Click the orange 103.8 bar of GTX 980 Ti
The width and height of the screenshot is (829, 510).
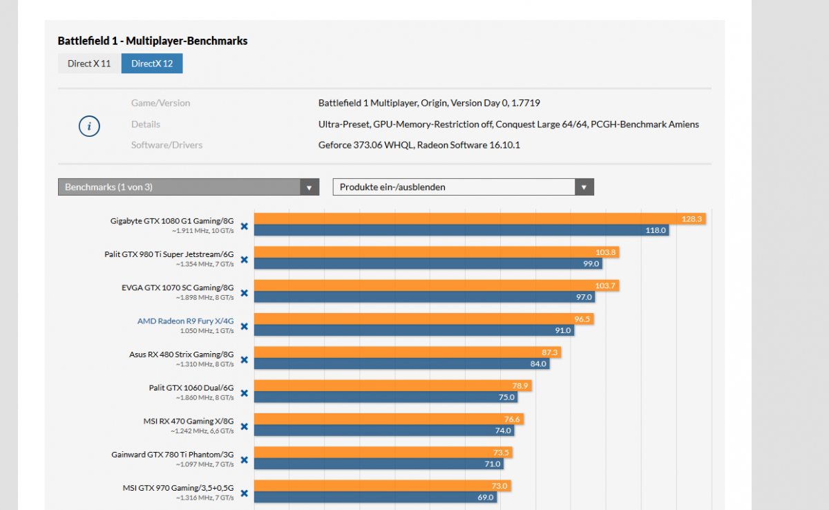click(437, 252)
